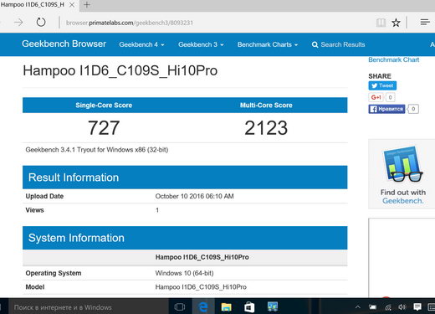The height and width of the screenshot is (314, 435).
Task: Click the Windows taskbar search box
Action: click(89, 307)
